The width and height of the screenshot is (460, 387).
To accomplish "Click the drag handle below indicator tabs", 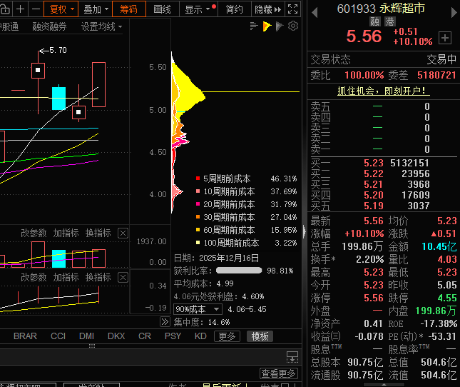I will click(92, 346).
